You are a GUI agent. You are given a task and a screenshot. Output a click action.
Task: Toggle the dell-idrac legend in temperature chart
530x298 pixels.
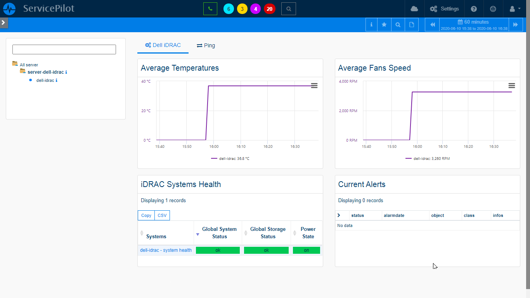[x=230, y=158]
